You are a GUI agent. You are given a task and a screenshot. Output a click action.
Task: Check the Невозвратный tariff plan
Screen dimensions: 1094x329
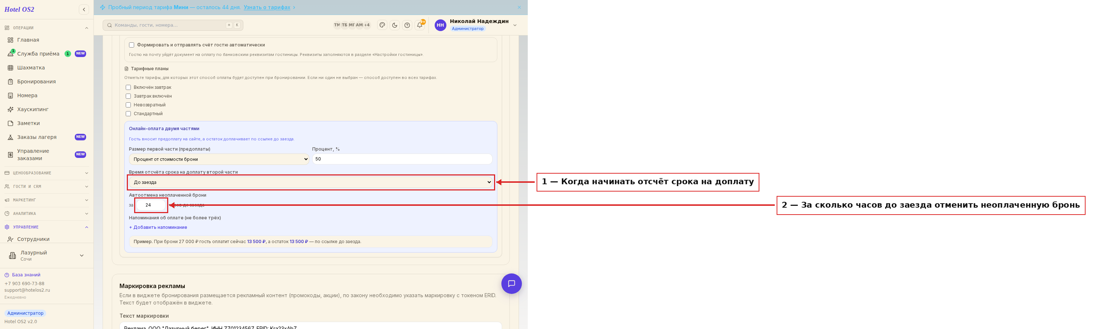pos(128,105)
